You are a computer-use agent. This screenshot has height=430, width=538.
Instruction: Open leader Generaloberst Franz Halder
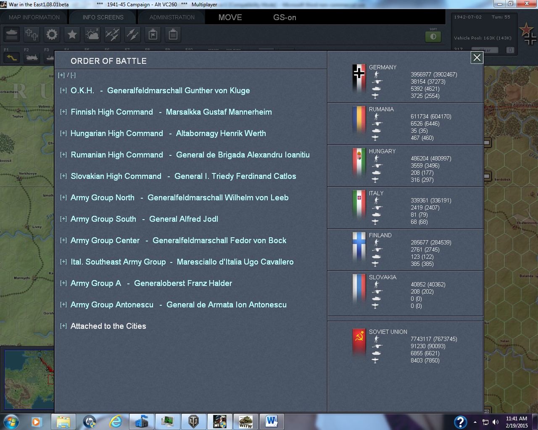coord(183,283)
